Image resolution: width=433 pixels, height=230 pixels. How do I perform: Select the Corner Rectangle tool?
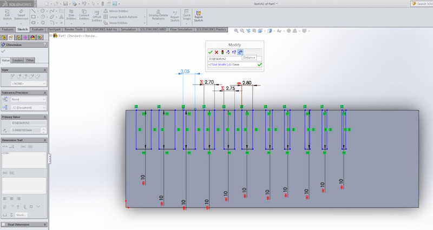34,17
